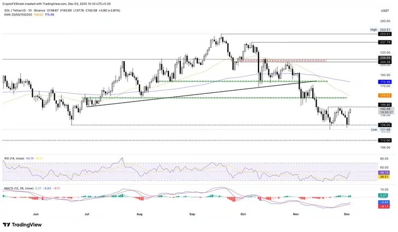Open the RSI (14, close) indicator legend
Viewport: 398px width, 232px height.
[x=17, y=158]
